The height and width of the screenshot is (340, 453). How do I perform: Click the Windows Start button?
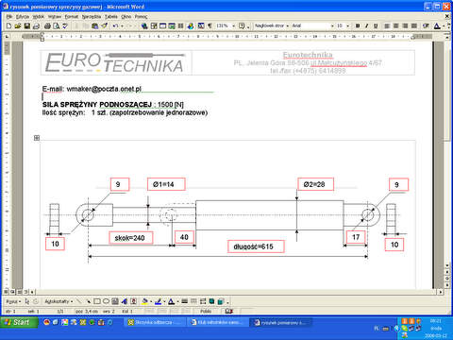pos(19,322)
